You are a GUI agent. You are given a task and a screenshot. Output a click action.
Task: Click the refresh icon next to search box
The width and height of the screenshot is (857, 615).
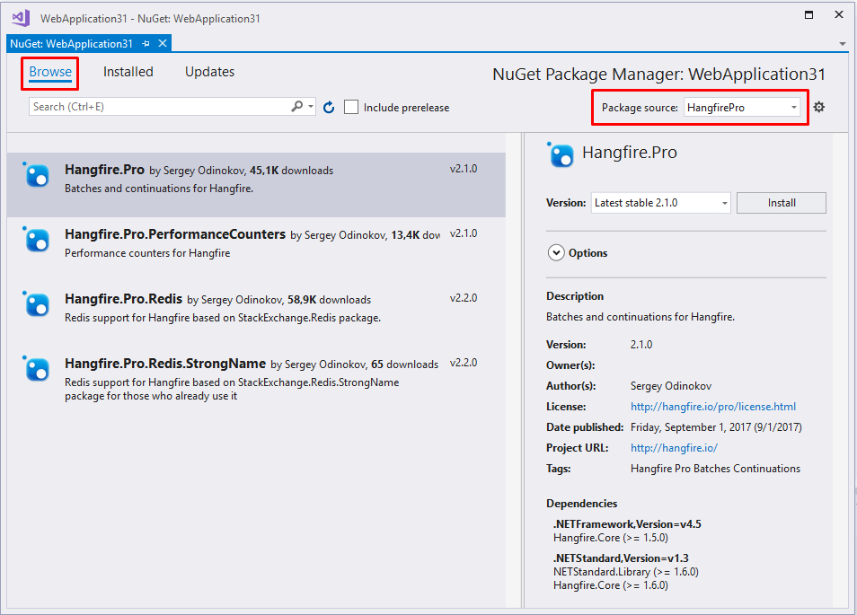click(329, 108)
